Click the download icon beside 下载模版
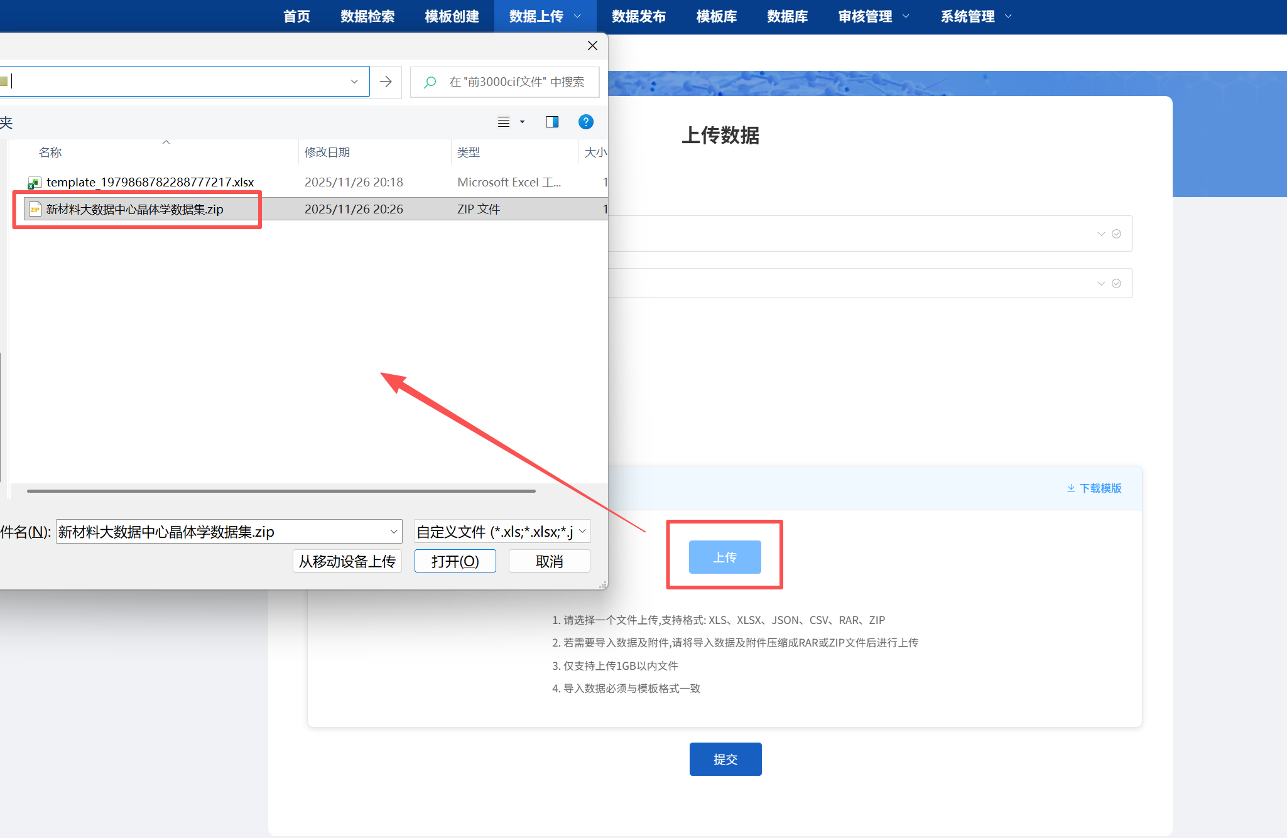Screen dimensions: 1287x838 click(x=1070, y=488)
